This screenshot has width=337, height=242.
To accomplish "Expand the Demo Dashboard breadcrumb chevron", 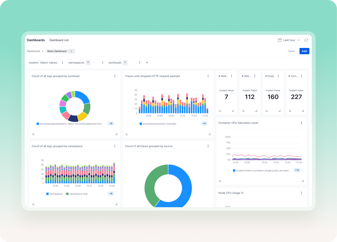I will pos(71,51).
